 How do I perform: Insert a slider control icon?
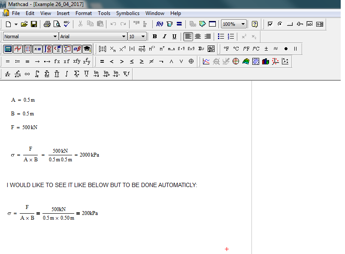pos(300,24)
